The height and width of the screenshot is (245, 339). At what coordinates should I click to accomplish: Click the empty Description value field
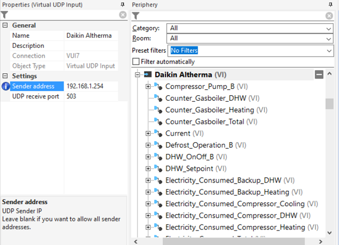tap(91, 46)
